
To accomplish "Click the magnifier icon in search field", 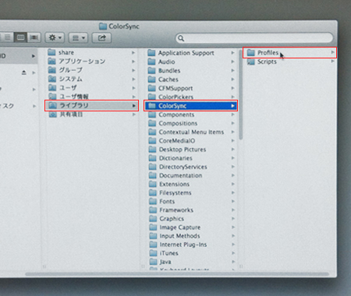I will coord(181,38).
